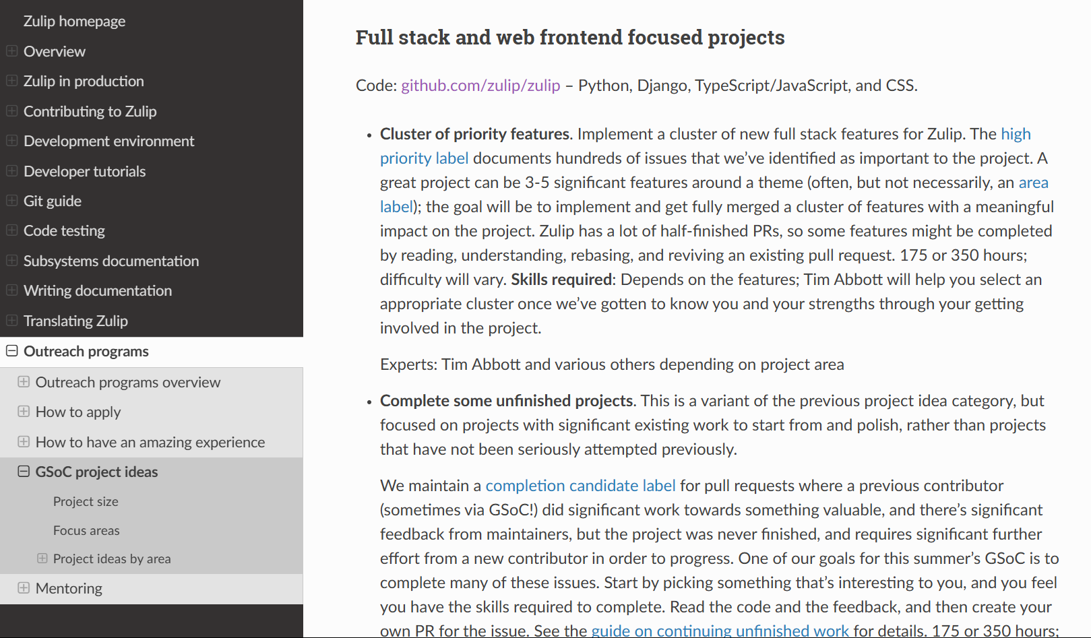Expand the Writing documentation section
Viewport: 1091px width, 638px height.
(11, 290)
